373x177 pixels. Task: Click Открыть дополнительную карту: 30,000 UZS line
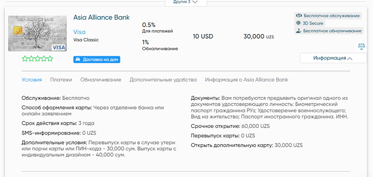[247, 145]
